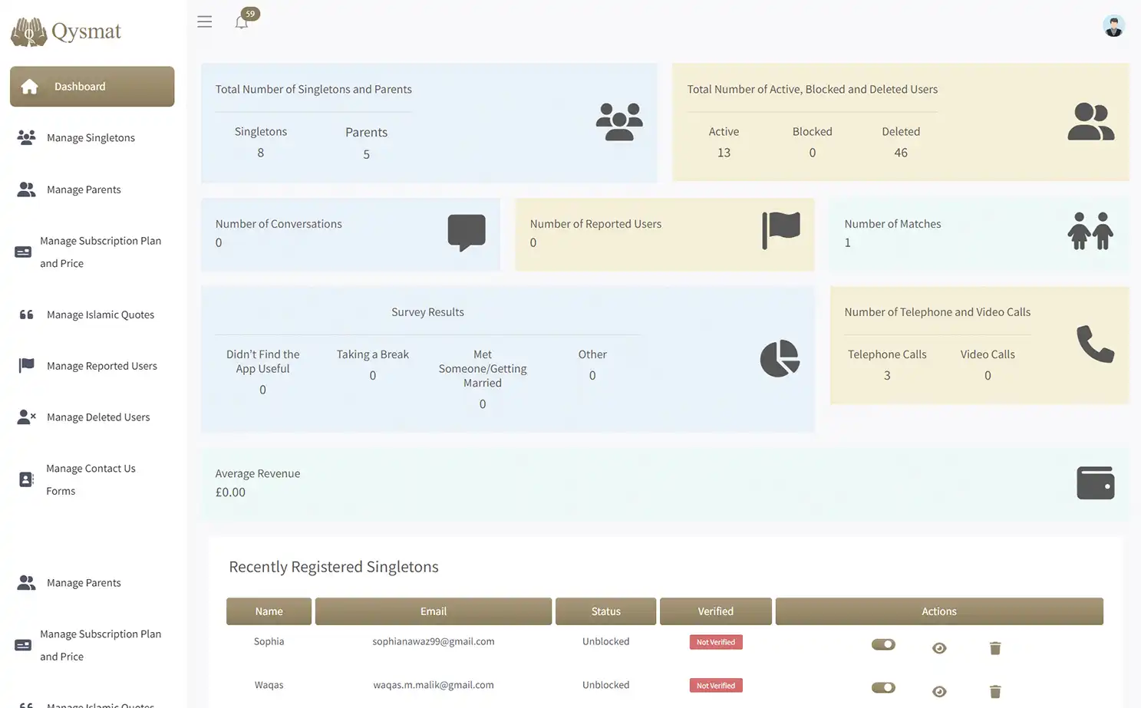Toggle the block switch for Waqas
This screenshot has height=708, width=1141.
point(883,687)
